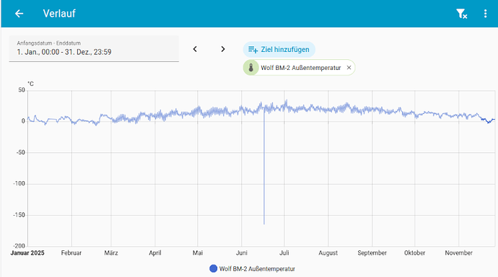Screen dimensions: 498x277
Task: Jump to the next time range
Action: [223, 49]
